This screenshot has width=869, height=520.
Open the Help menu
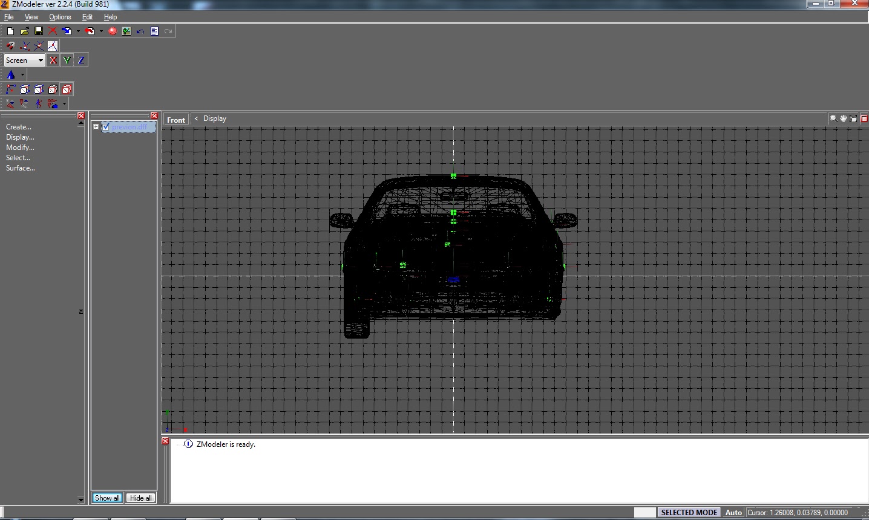(x=110, y=17)
